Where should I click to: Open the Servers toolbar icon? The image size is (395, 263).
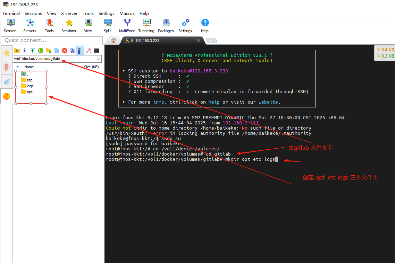[x=30, y=26]
